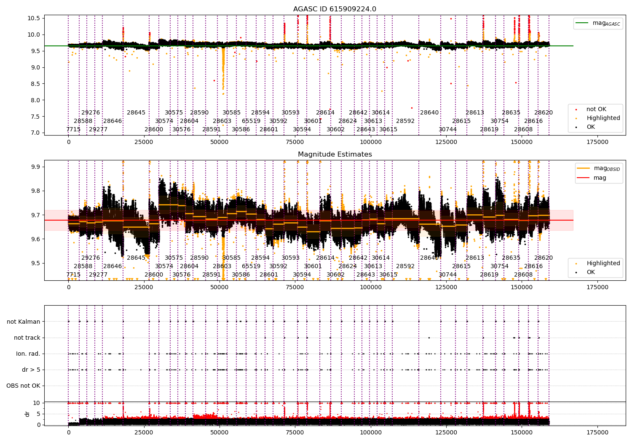Image resolution: width=632 pixels, height=442 pixels.
Task: Click obsid label 28613 in top plot
Action: 475,113
